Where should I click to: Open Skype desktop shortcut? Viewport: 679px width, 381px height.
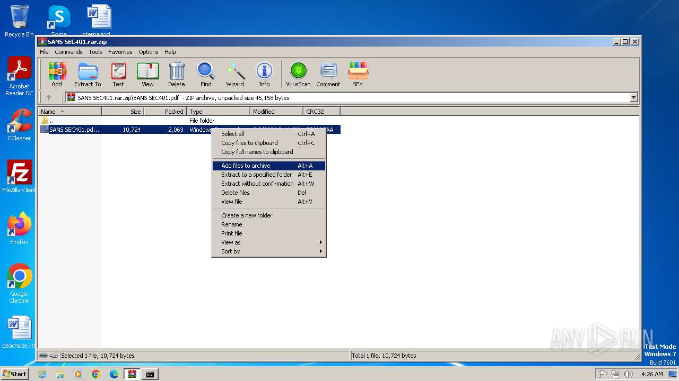[58, 21]
